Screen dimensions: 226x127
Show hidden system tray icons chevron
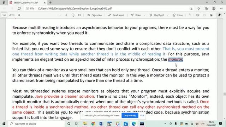click(165, 124)
